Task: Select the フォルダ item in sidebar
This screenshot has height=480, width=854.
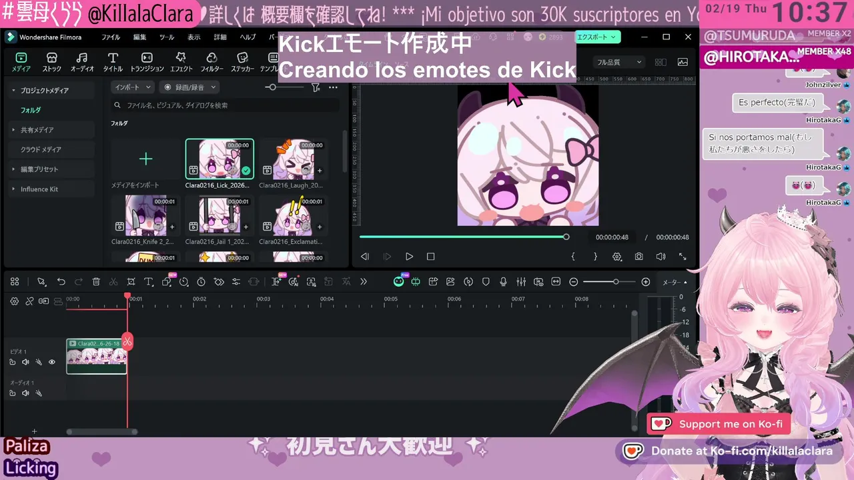Action: pyautogui.click(x=31, y=110)
